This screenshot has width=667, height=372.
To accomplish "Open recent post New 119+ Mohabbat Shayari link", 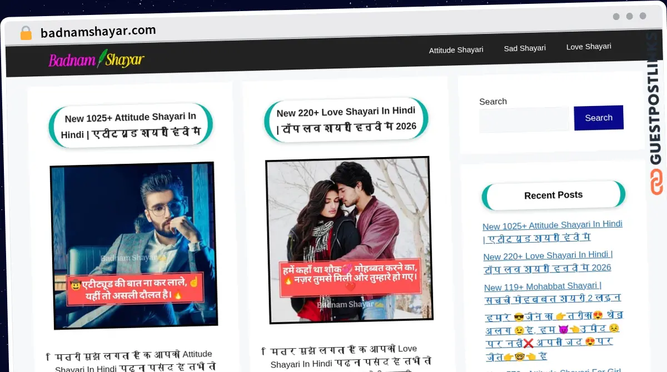I will coord(552,293).
